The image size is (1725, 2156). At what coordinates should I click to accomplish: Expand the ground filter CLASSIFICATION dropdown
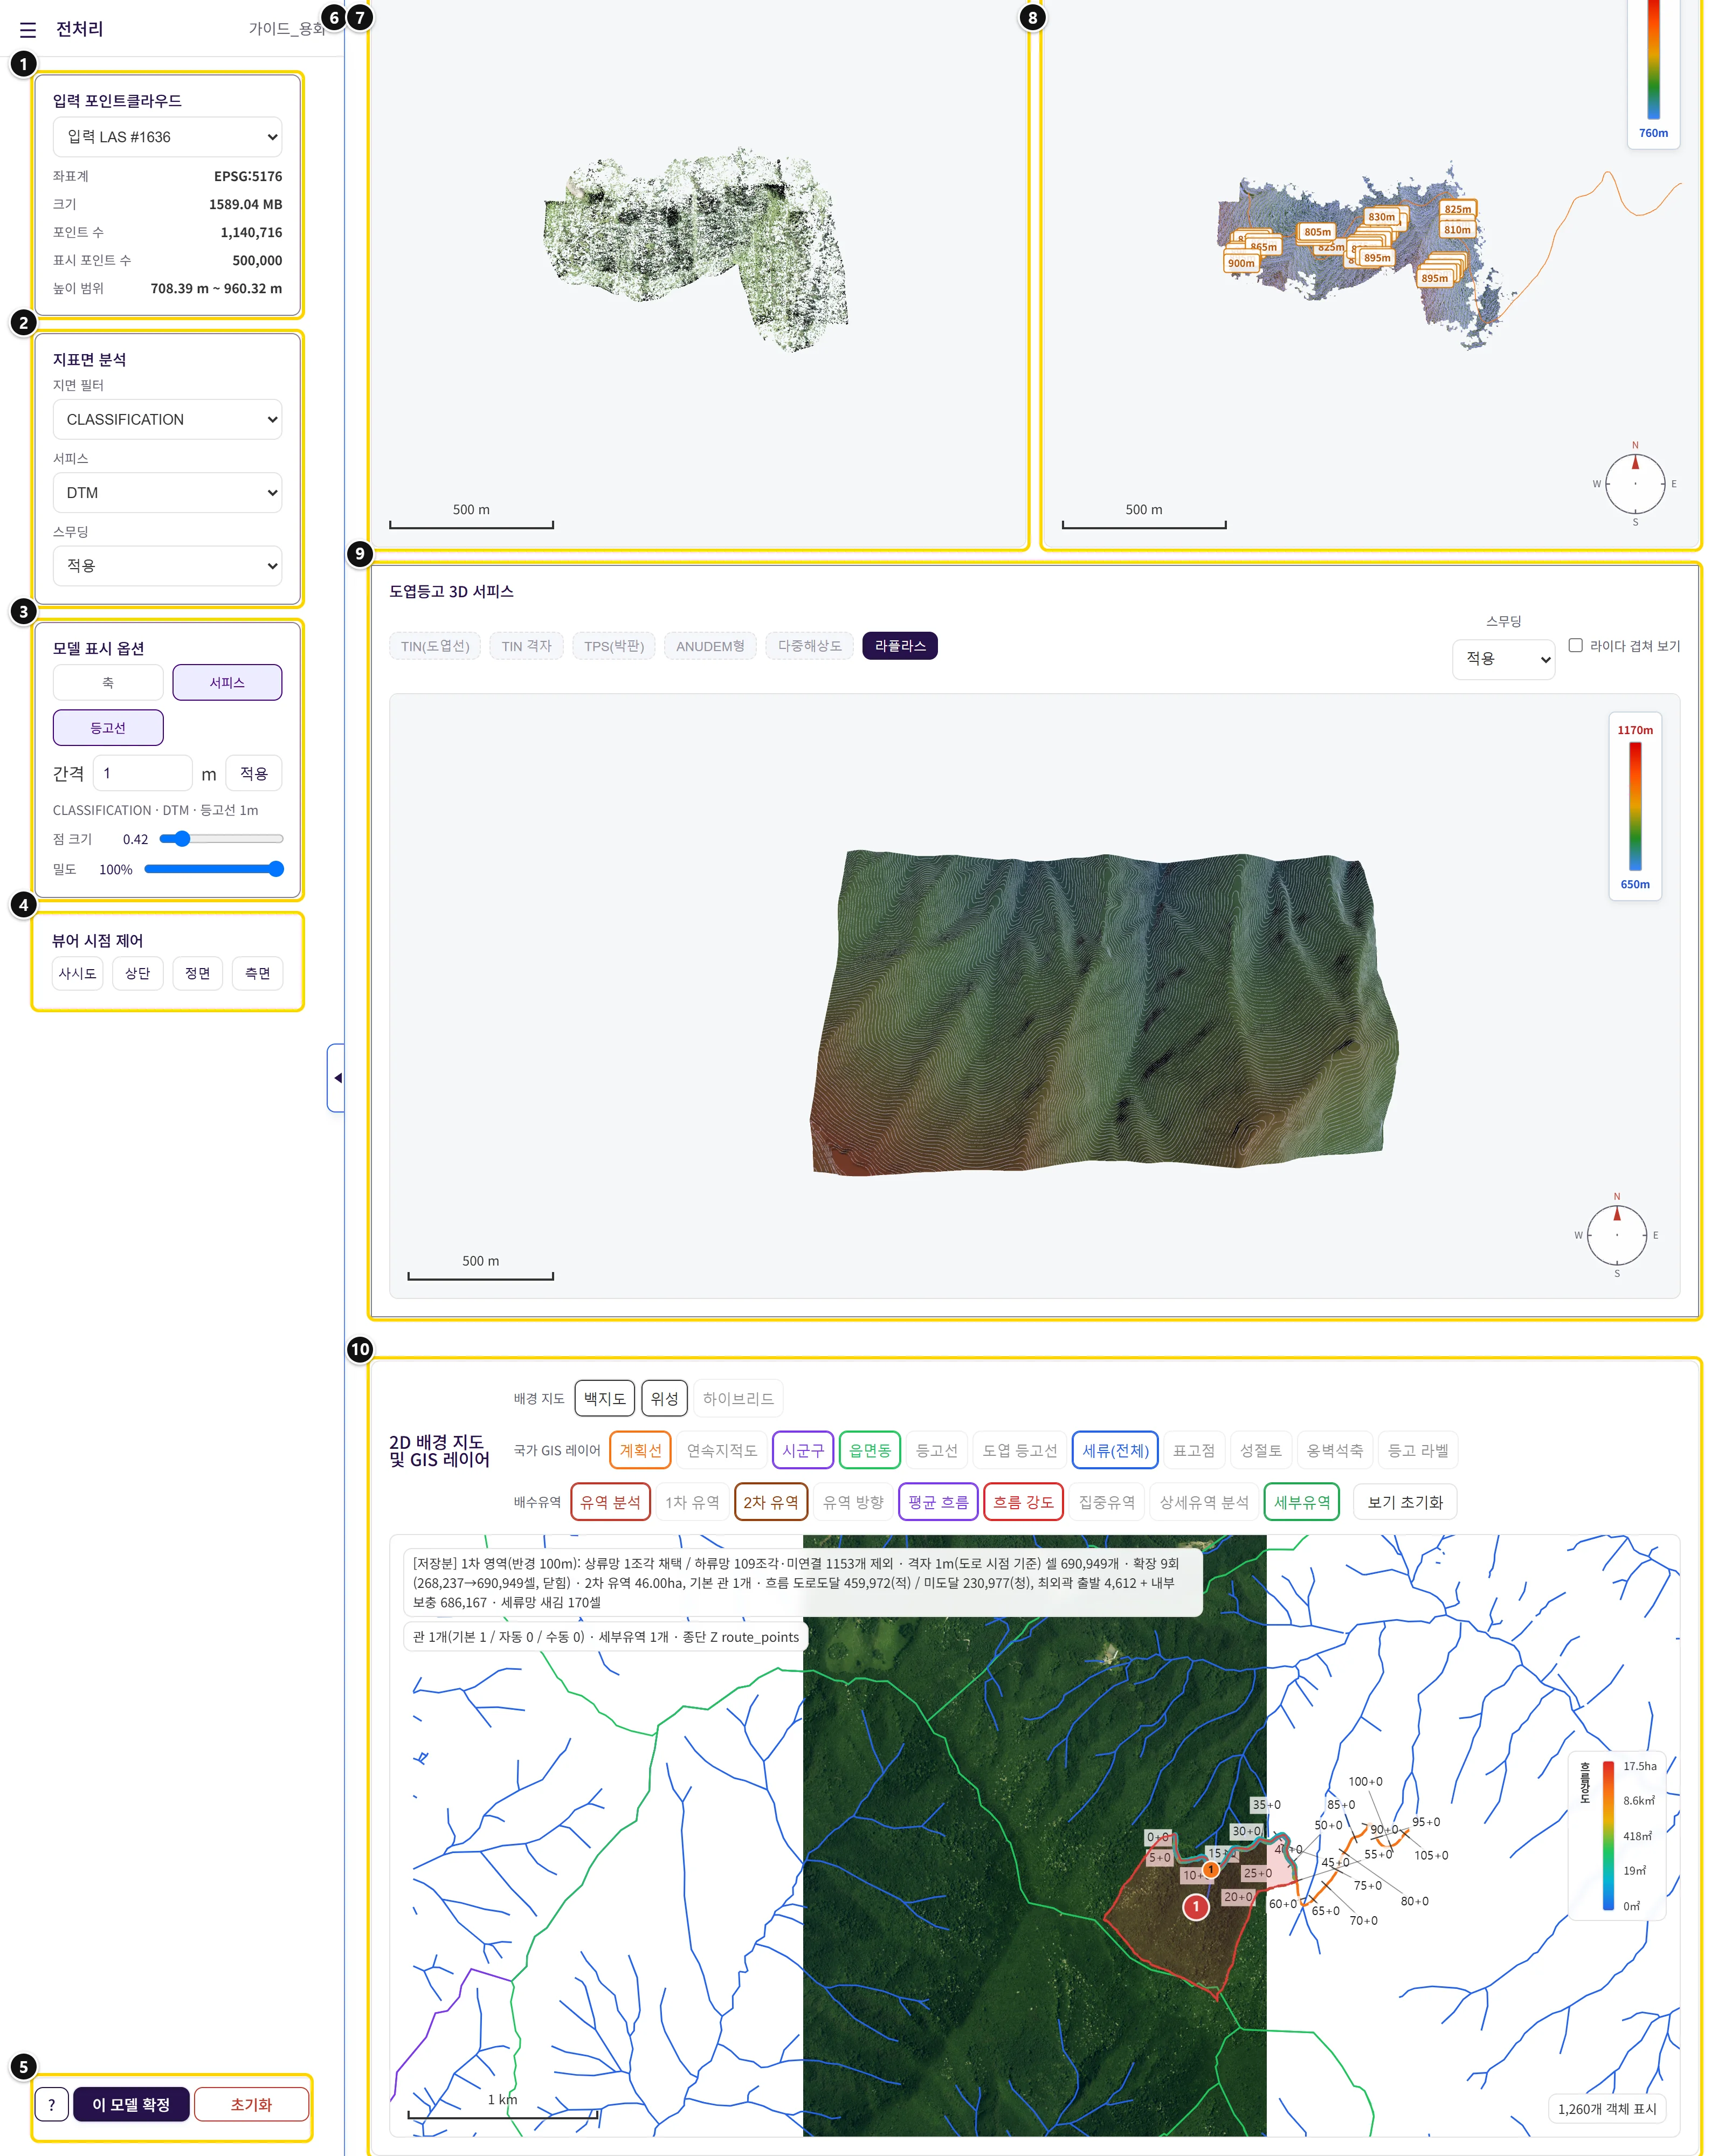point(167,419)
